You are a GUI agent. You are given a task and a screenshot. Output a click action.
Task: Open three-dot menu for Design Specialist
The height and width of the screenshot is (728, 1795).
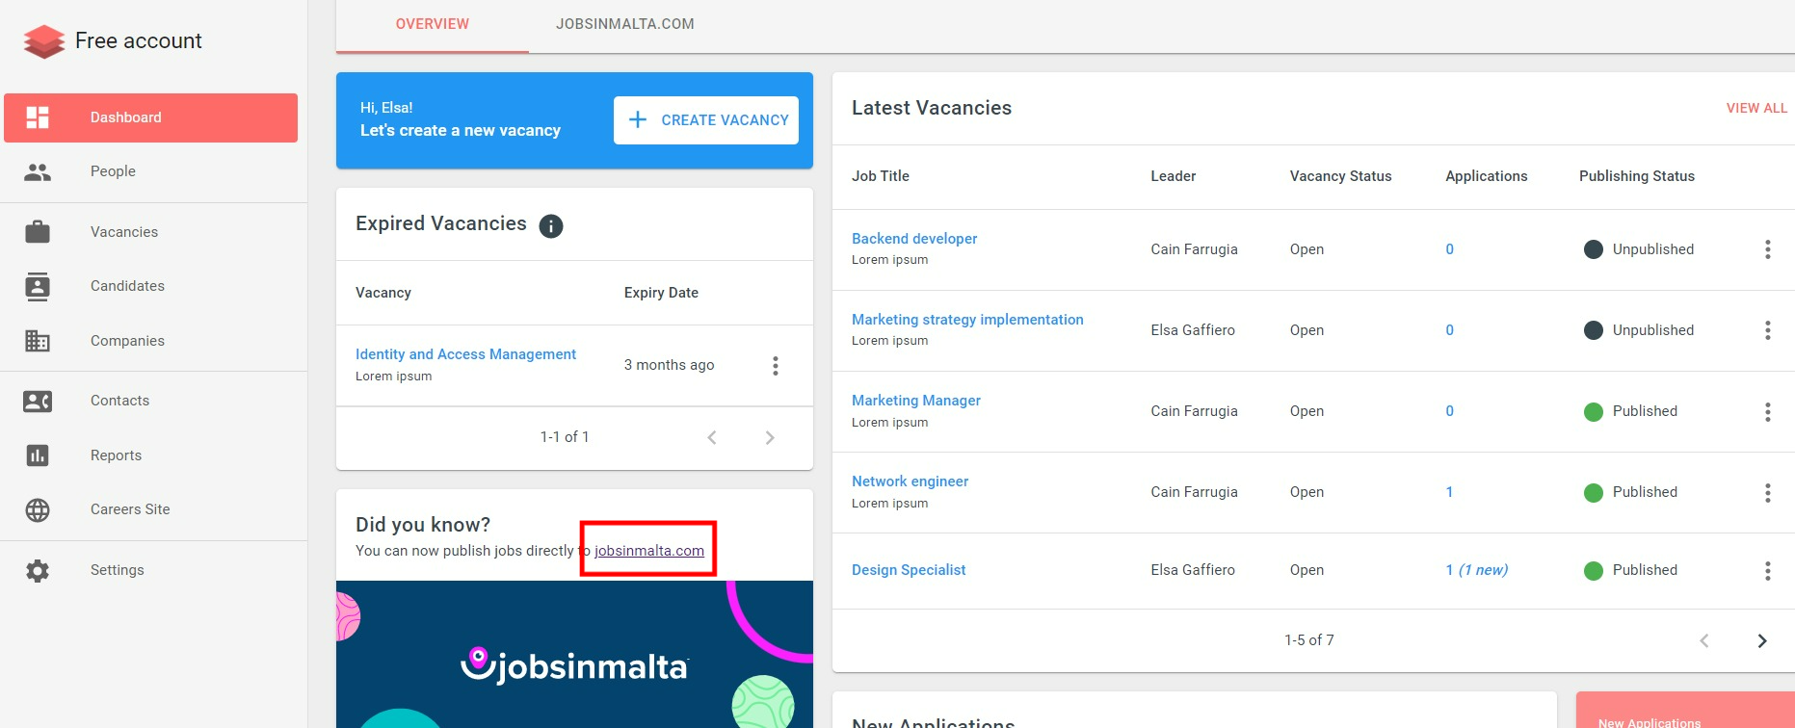[x=1768, y=571]
